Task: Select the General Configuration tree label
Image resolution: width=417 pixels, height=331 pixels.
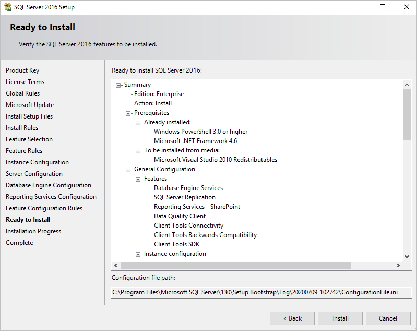Action: click(x=164, y=169)
